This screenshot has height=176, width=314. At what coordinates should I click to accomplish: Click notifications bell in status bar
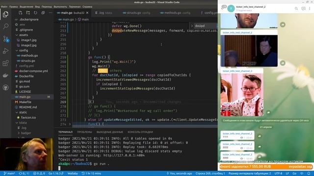click(309, 174)
